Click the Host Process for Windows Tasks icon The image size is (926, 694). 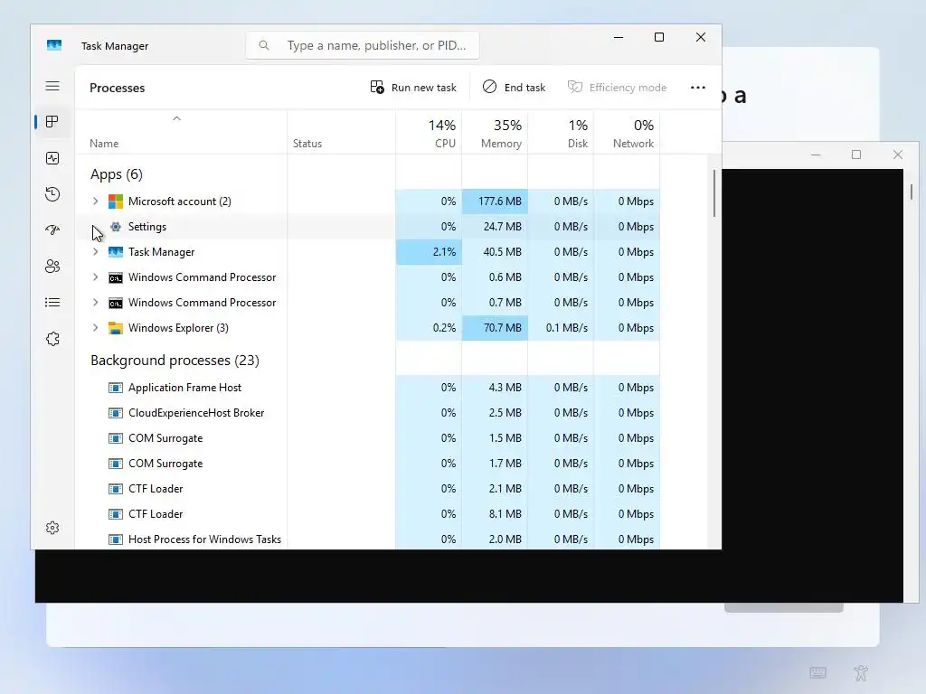116,539
